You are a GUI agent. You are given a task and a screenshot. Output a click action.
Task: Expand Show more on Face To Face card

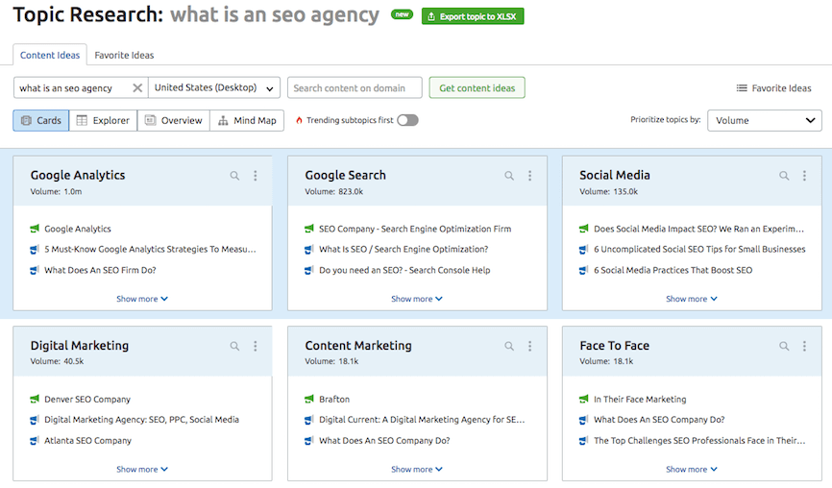coord(692,469)
